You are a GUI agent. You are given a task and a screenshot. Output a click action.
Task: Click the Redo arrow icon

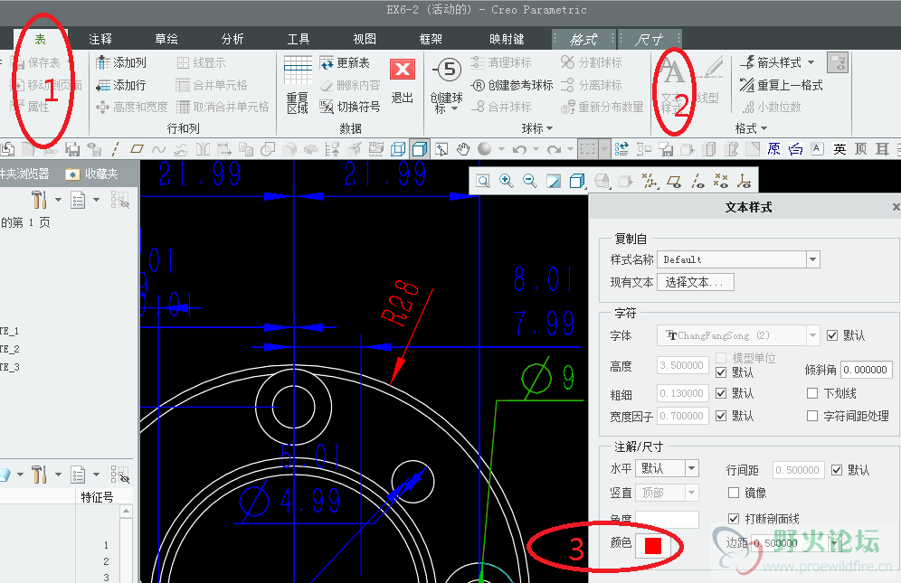(554, 150)
